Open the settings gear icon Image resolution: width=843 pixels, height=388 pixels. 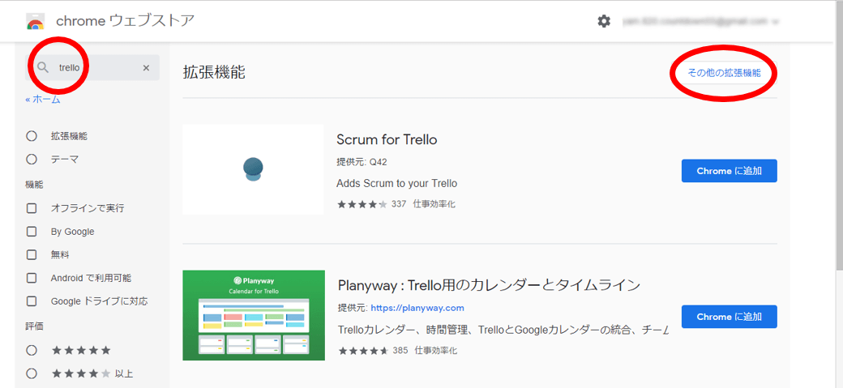coord(604,21)
